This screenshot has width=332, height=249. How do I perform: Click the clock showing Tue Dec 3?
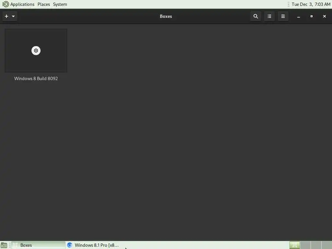coord(311,4)
